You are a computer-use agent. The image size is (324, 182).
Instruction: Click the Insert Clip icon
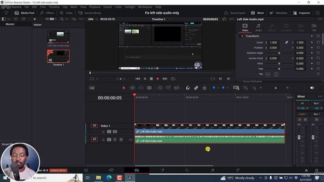(160, 88)
